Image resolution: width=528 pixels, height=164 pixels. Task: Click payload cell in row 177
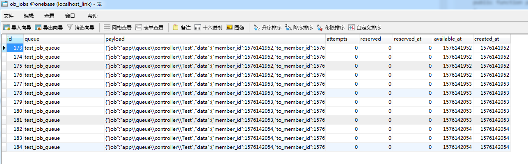click(x=215, y=84)
